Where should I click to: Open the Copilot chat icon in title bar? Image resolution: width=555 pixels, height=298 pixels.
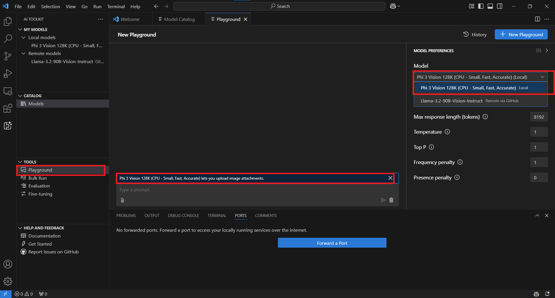[x=393, y=6]
